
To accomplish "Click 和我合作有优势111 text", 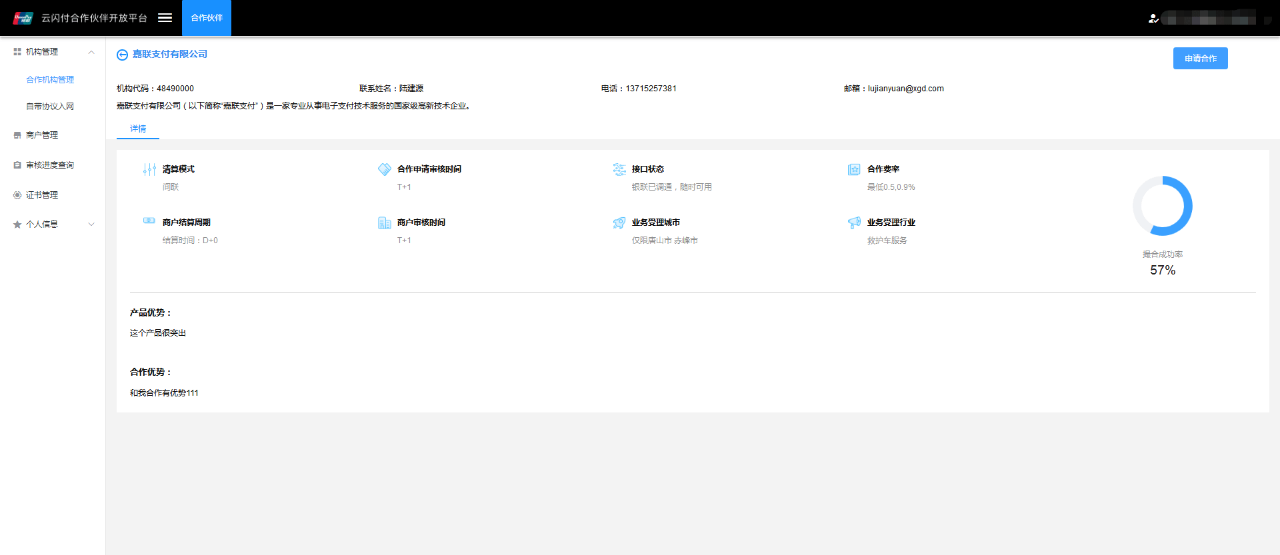I will [164, 393].
